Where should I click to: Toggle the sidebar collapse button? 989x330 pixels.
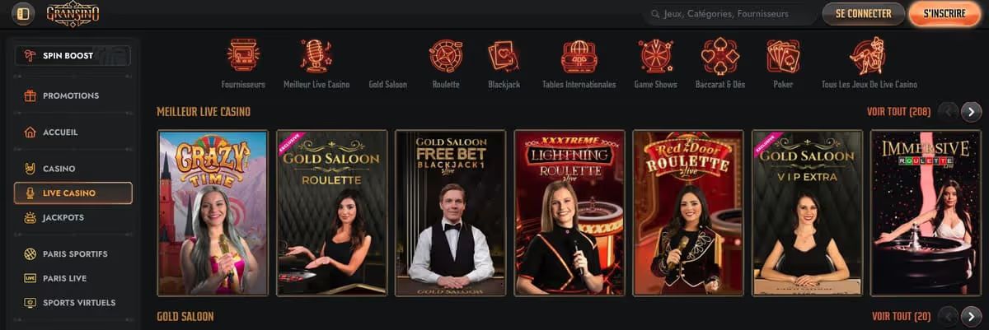[22, 14]
